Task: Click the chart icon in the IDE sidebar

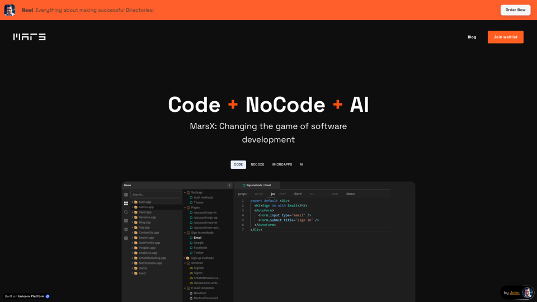Action: point(126,221)
